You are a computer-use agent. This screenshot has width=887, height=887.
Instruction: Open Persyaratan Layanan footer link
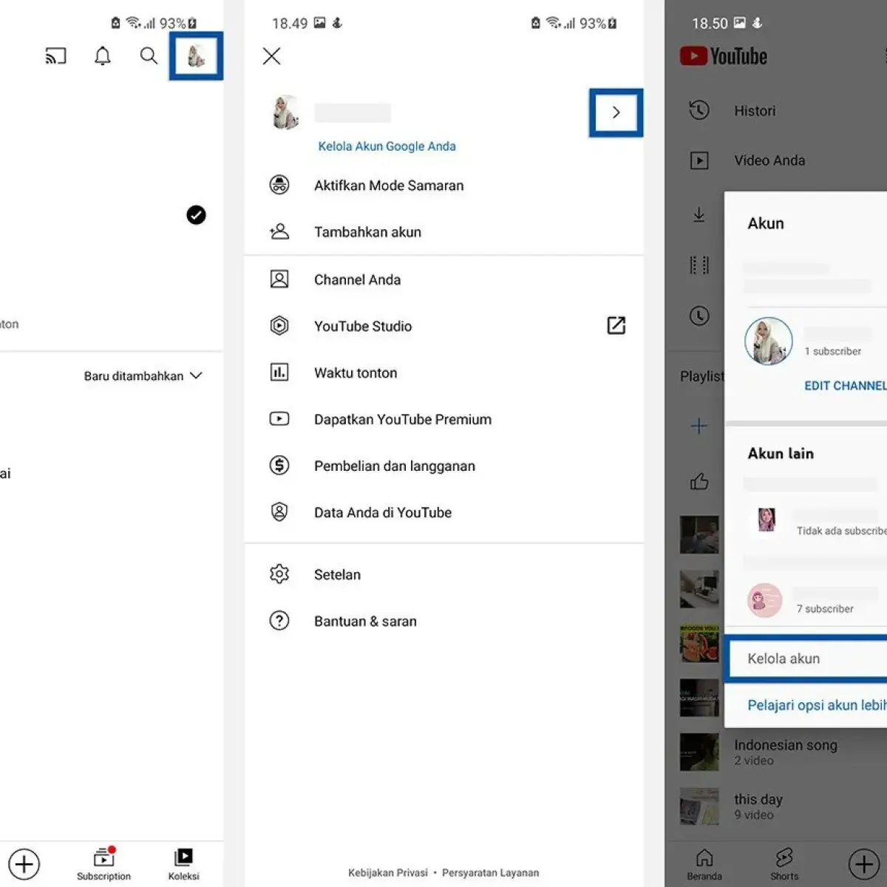491,873
